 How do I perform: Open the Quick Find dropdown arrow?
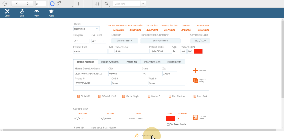click(143, 4)
